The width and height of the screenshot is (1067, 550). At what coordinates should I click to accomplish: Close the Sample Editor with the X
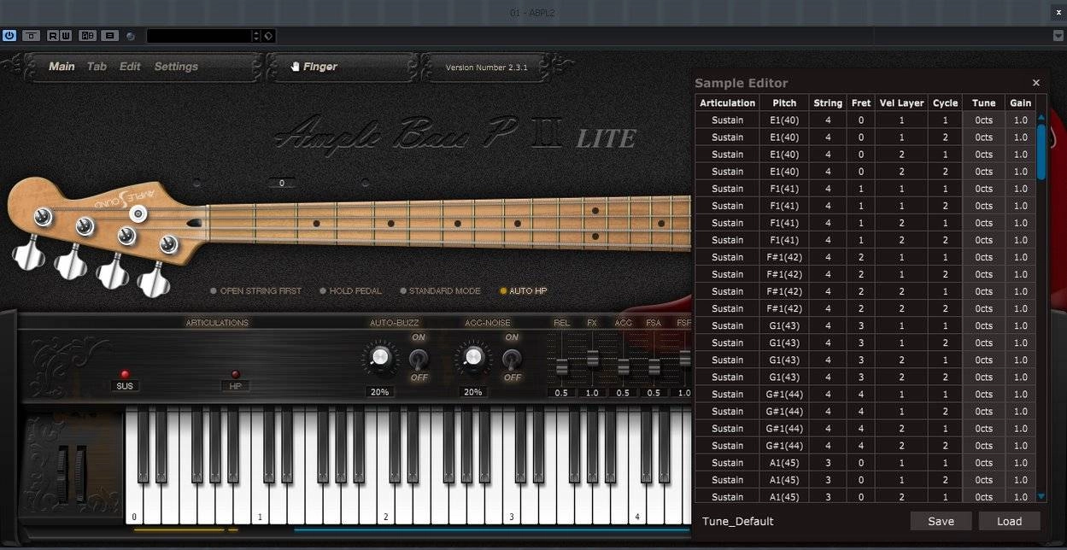pyautogui.click(x=1036, y=83)
